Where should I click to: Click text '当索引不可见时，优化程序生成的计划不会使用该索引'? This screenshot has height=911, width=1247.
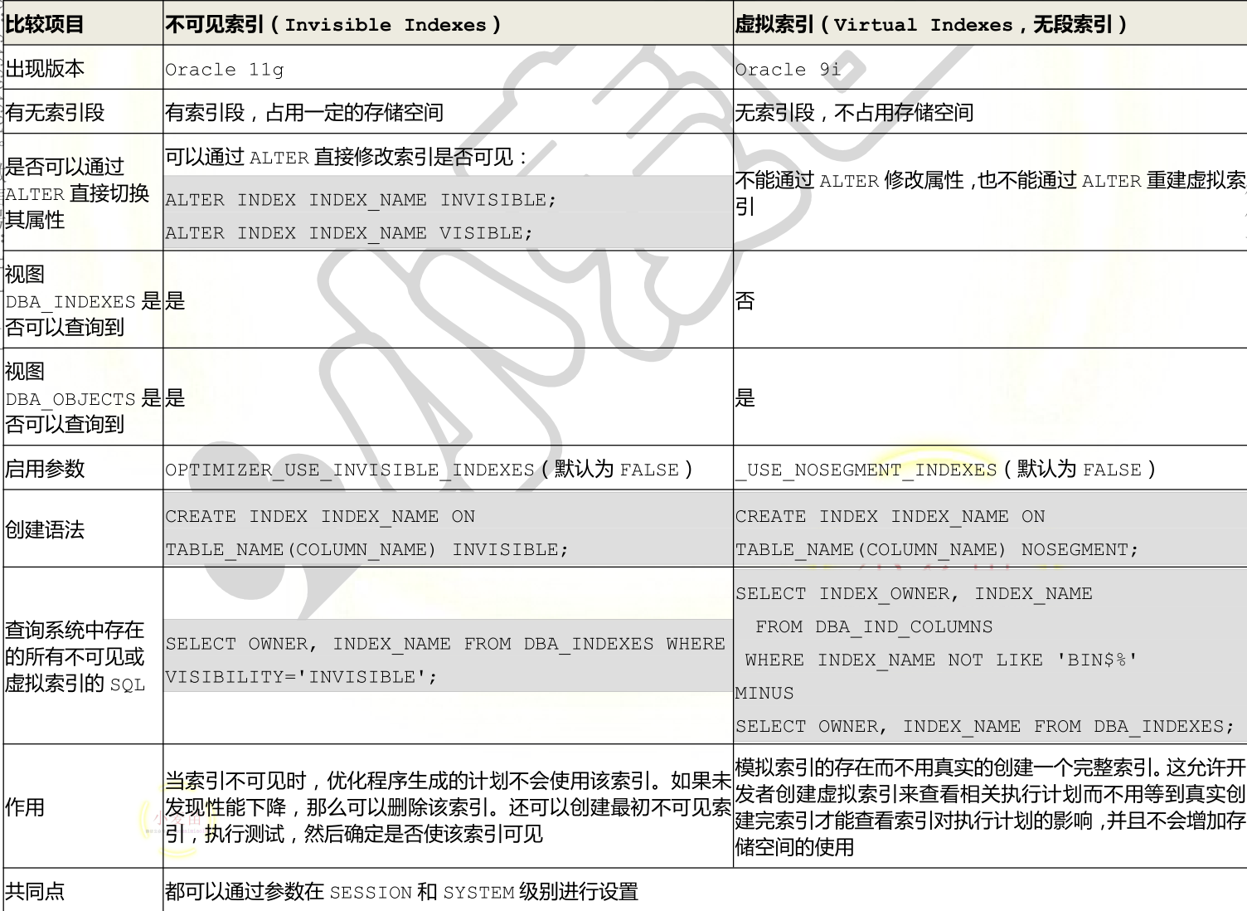tap(407, 781)
